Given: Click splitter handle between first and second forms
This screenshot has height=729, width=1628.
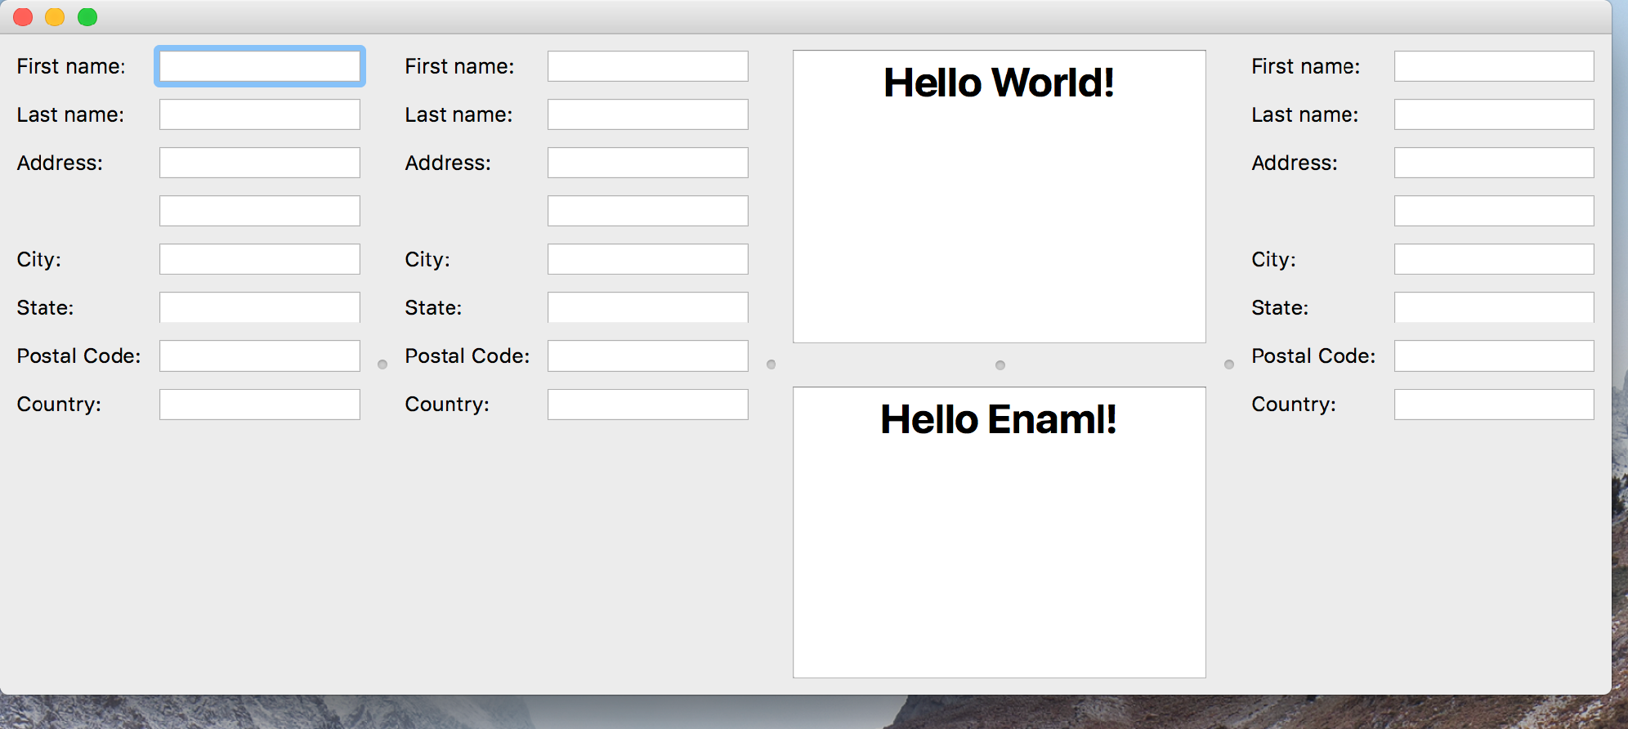Looking at the screenshot, I should 382,364.
